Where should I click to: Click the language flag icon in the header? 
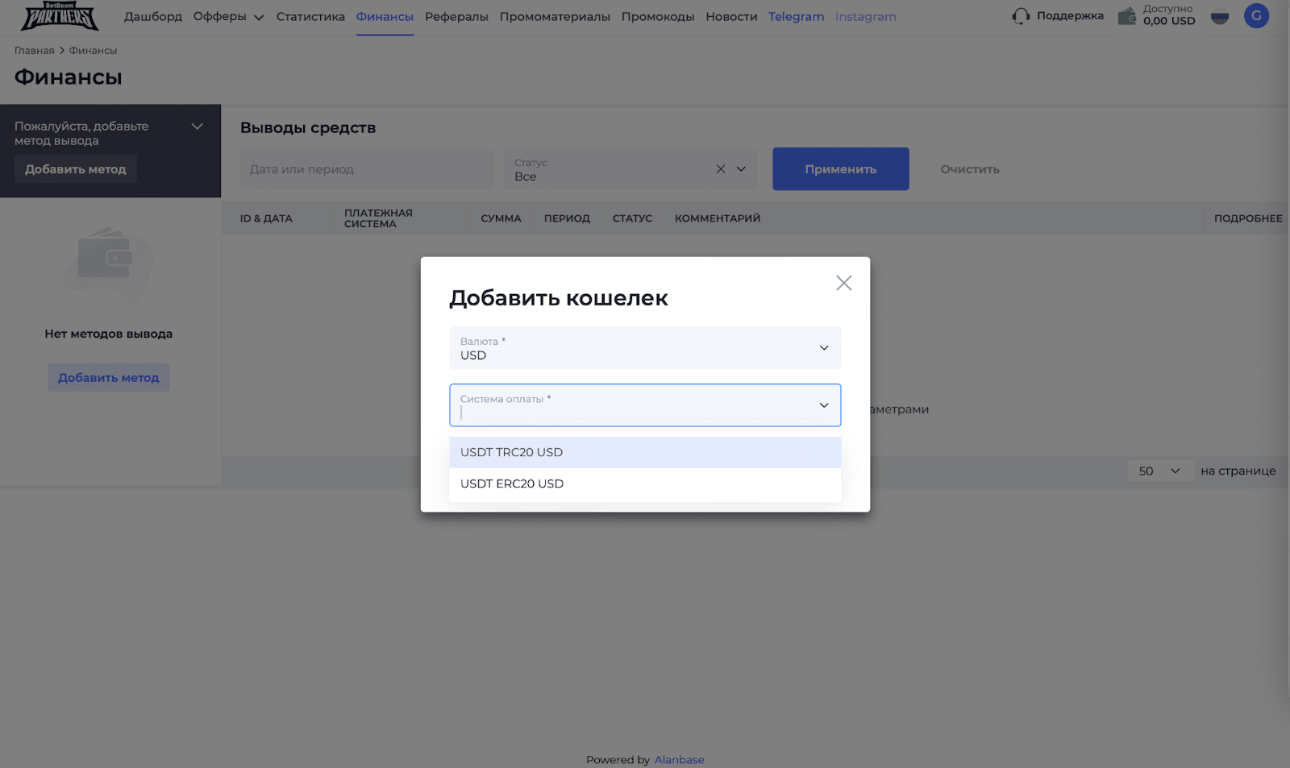pyautogui.click(x=1219, y=15)
